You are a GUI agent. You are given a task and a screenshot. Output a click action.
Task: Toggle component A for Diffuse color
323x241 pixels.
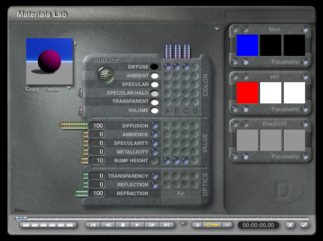click(168, 67)
